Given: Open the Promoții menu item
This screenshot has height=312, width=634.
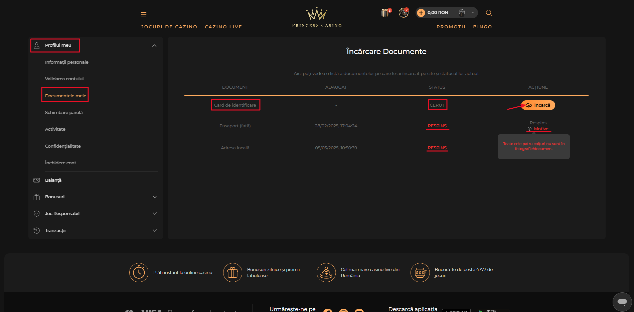Looking at the screenshot, I should point(451,27).
